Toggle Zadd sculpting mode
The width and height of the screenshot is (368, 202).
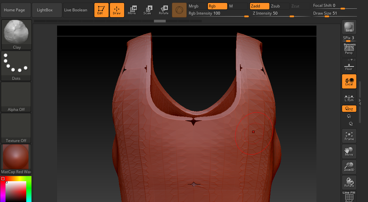(x=259, y=6)
